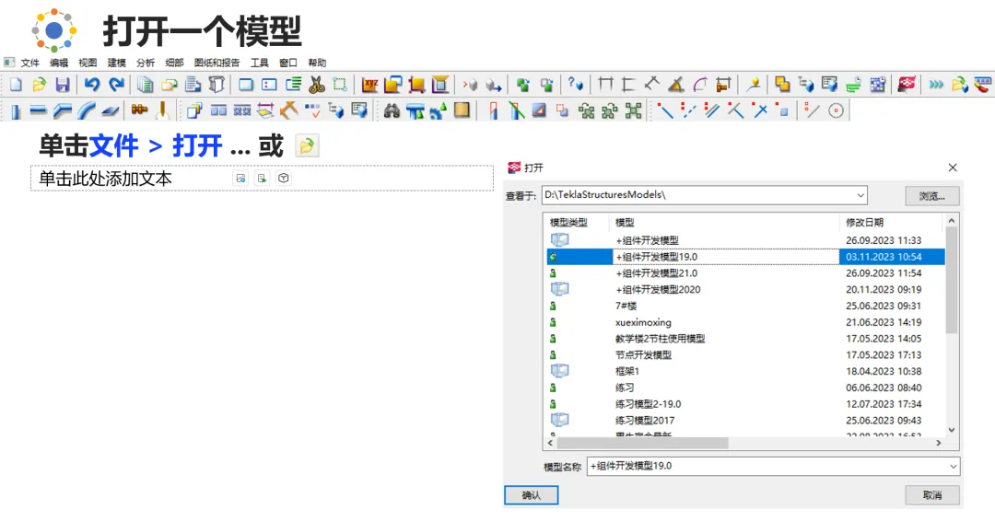995x521 pixels.
Task: Click the Save floppy disk icon
Action: (x=63, y=85)
